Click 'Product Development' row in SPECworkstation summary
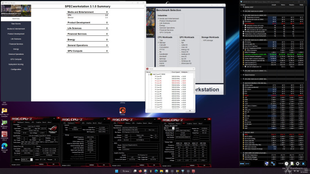This screenshot has width=310, height=174. (x=88, y=22)
